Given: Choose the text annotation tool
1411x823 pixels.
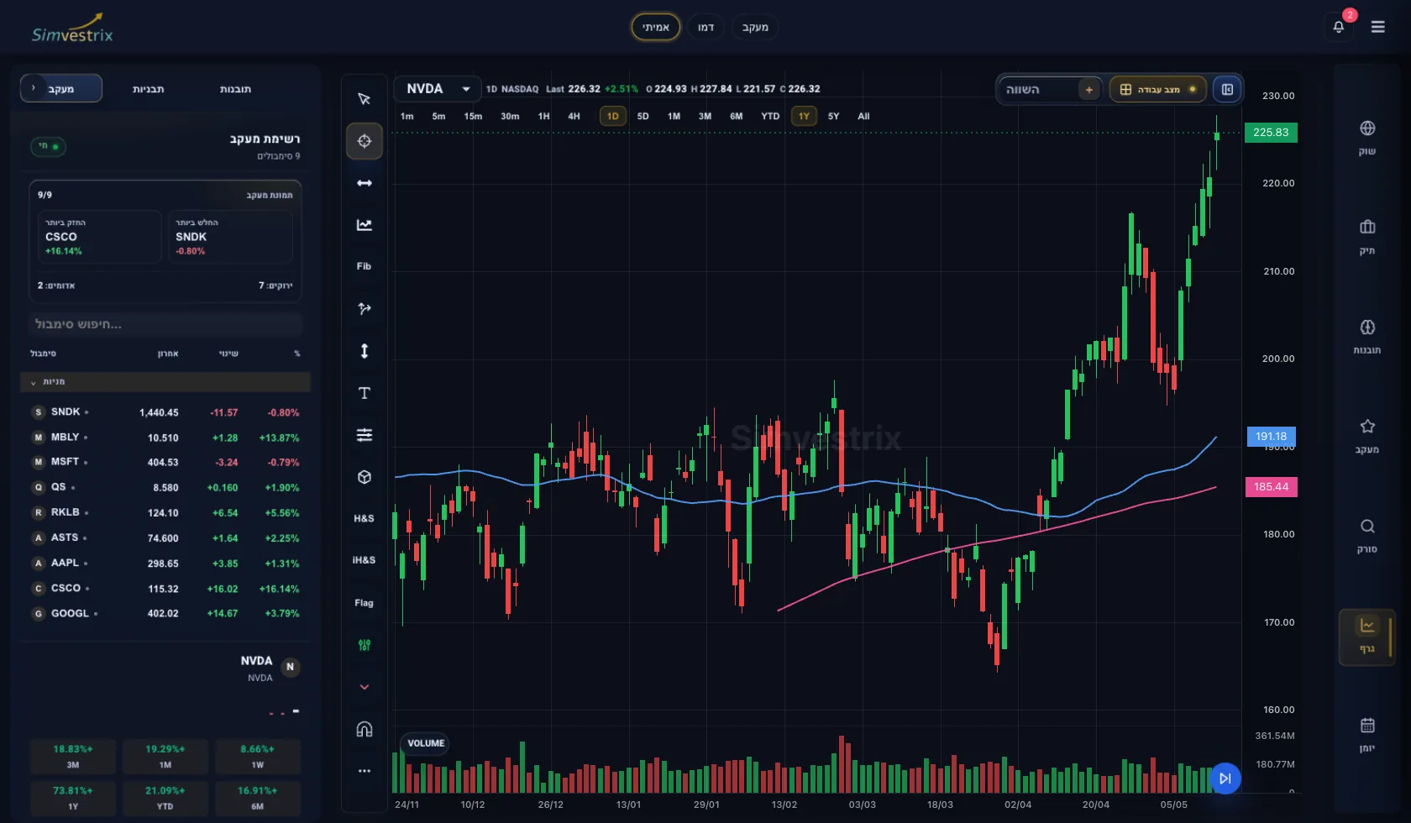Looking at the screenshot, I should pos(364,393).
